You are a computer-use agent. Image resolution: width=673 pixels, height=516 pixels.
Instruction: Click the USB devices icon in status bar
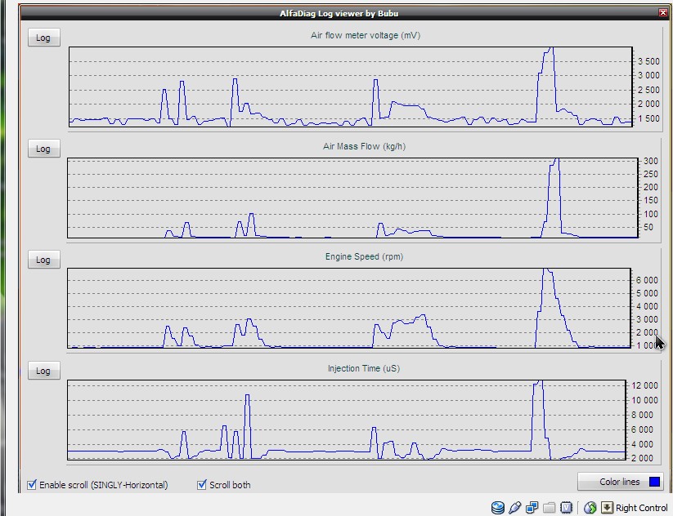click(514, 508)
